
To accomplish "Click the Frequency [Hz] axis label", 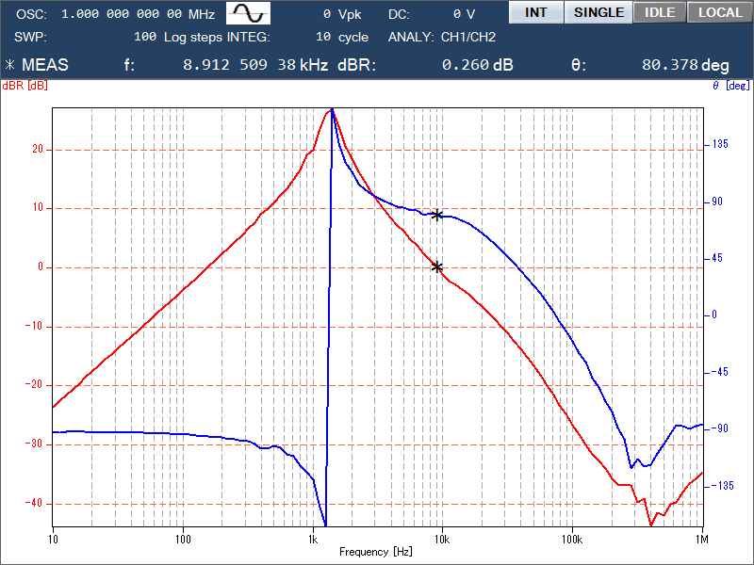I will click(x=375, y=552).
